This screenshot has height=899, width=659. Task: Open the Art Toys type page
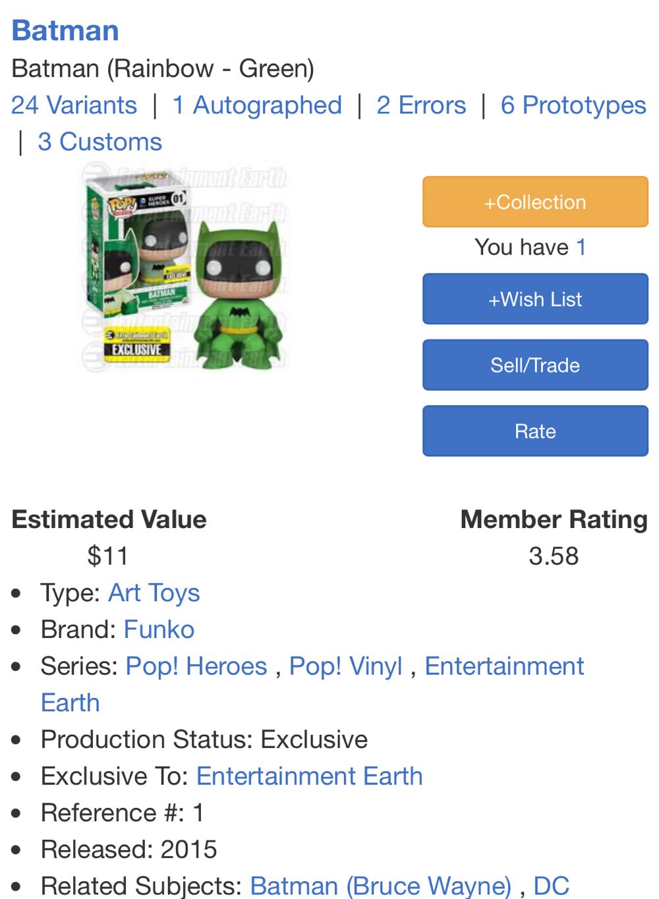(x=153, y=593)
